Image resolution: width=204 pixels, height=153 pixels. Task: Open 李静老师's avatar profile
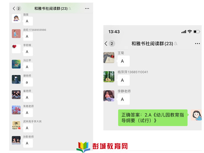[109, 96]
